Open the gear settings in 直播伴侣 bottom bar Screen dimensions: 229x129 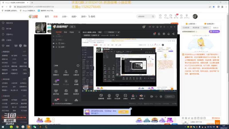coord(161,97)
